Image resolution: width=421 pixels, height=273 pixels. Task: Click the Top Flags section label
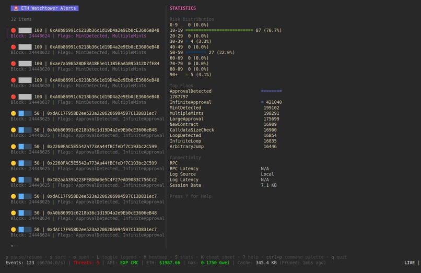(181, 86)
